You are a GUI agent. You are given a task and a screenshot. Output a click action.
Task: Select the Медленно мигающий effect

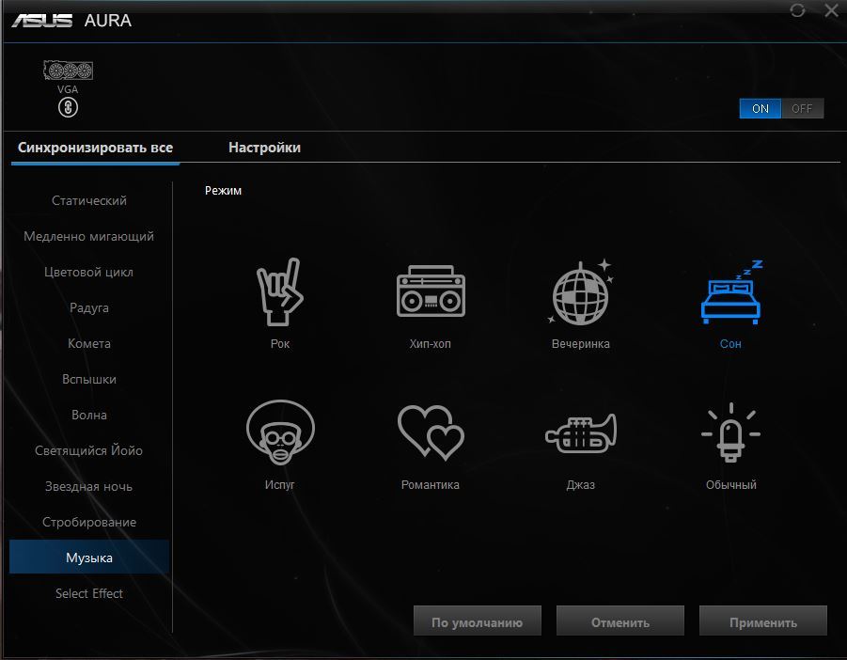tap(89, 236)
